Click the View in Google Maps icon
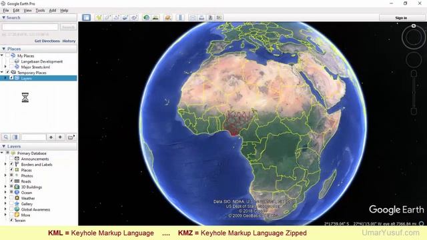The image size is (427, 240). [x=219, y=18]
